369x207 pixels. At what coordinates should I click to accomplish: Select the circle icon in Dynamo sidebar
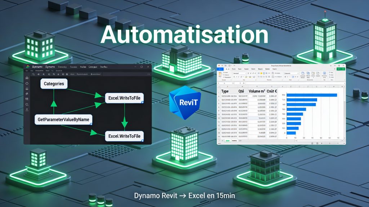27,83
